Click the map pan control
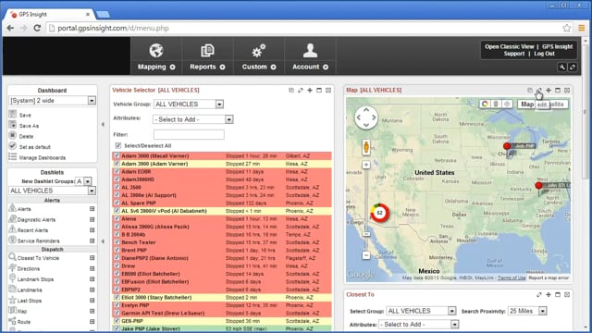Image resolution: width=592 pixels, height=333 pixels. tap(366, 117)
